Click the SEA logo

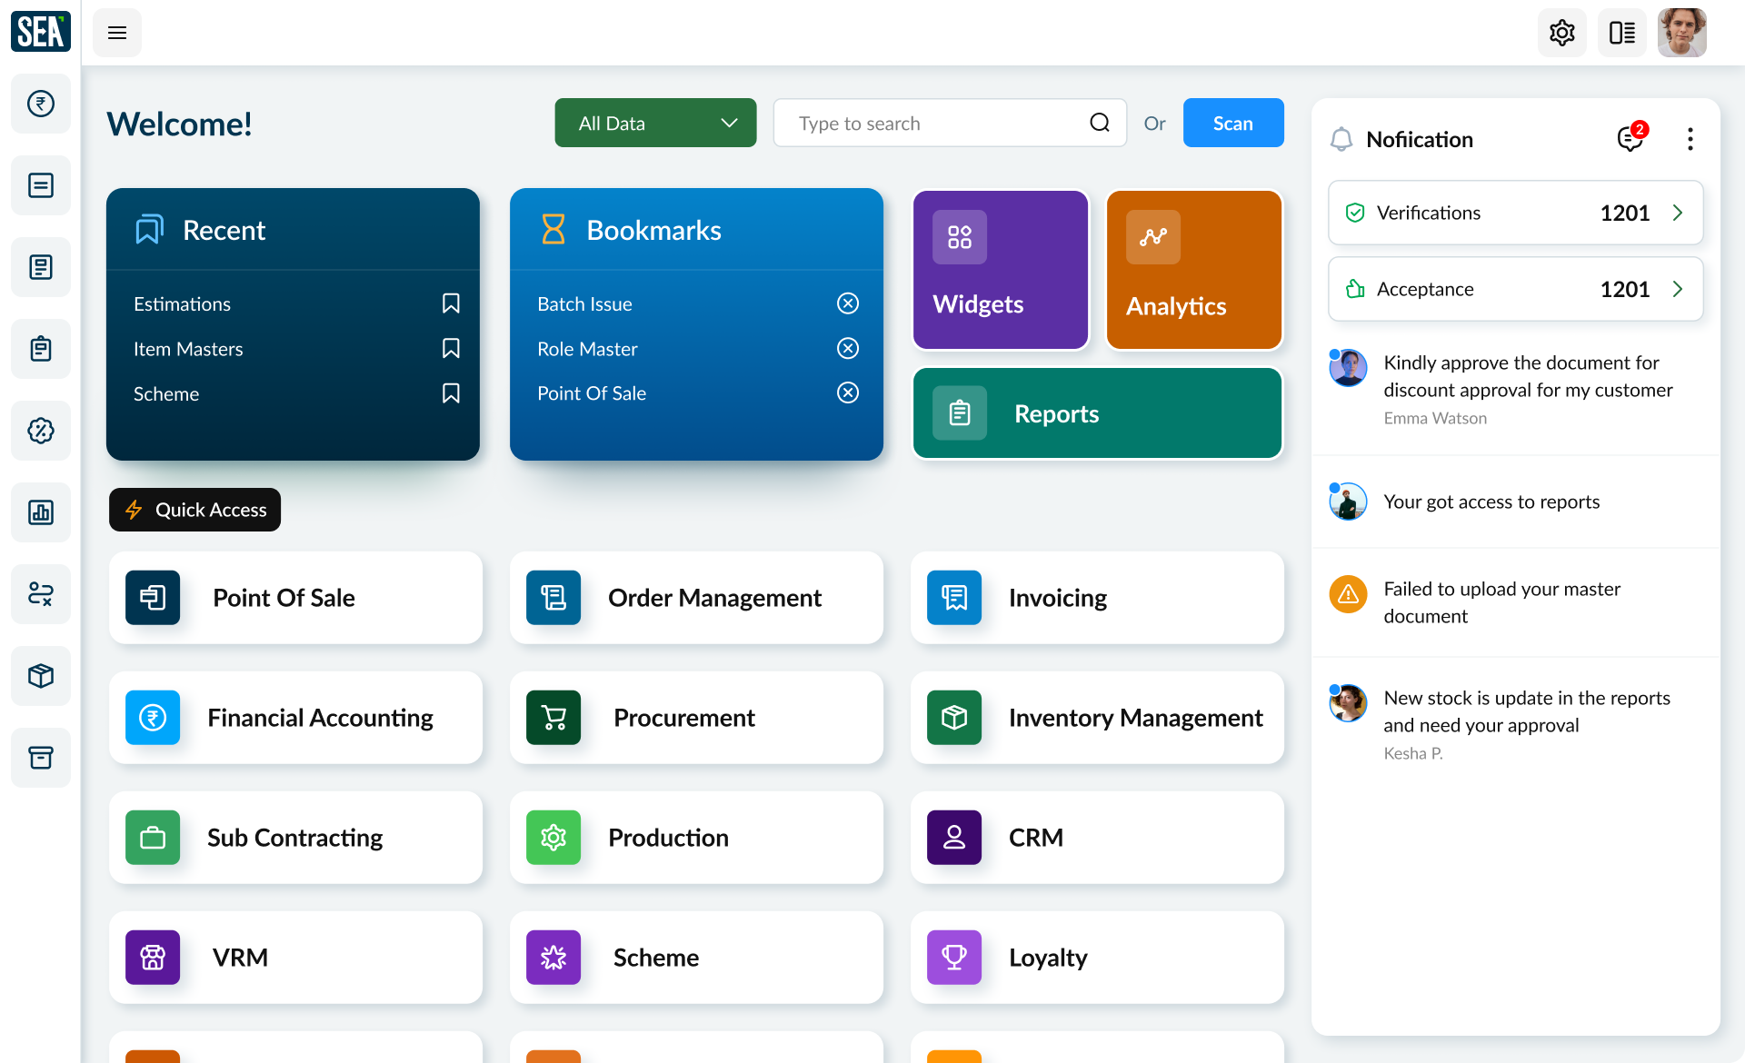tap(41, 32)
